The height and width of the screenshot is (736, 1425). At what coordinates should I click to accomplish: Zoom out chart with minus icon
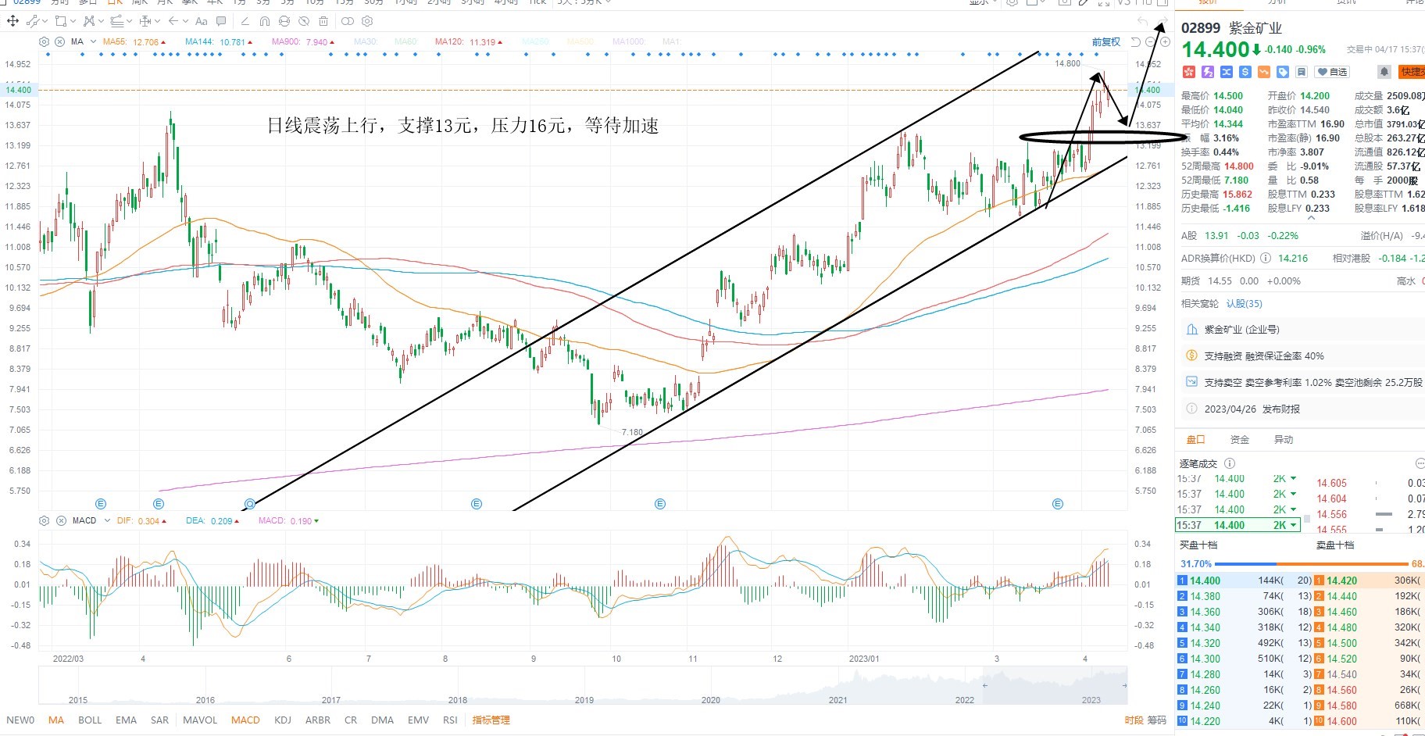point(1152,41)
